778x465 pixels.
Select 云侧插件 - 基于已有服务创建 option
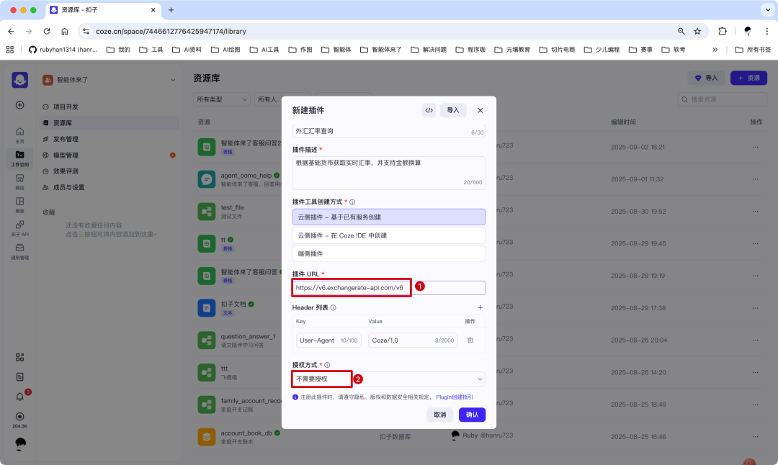[388, 217]
